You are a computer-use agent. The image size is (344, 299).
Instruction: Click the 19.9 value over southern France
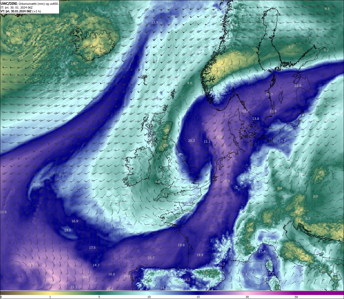click(x=200, y=255)
